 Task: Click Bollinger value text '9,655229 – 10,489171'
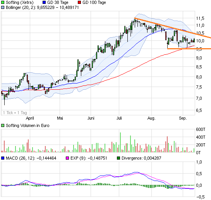pyautogui.click(x=58, y=7)
